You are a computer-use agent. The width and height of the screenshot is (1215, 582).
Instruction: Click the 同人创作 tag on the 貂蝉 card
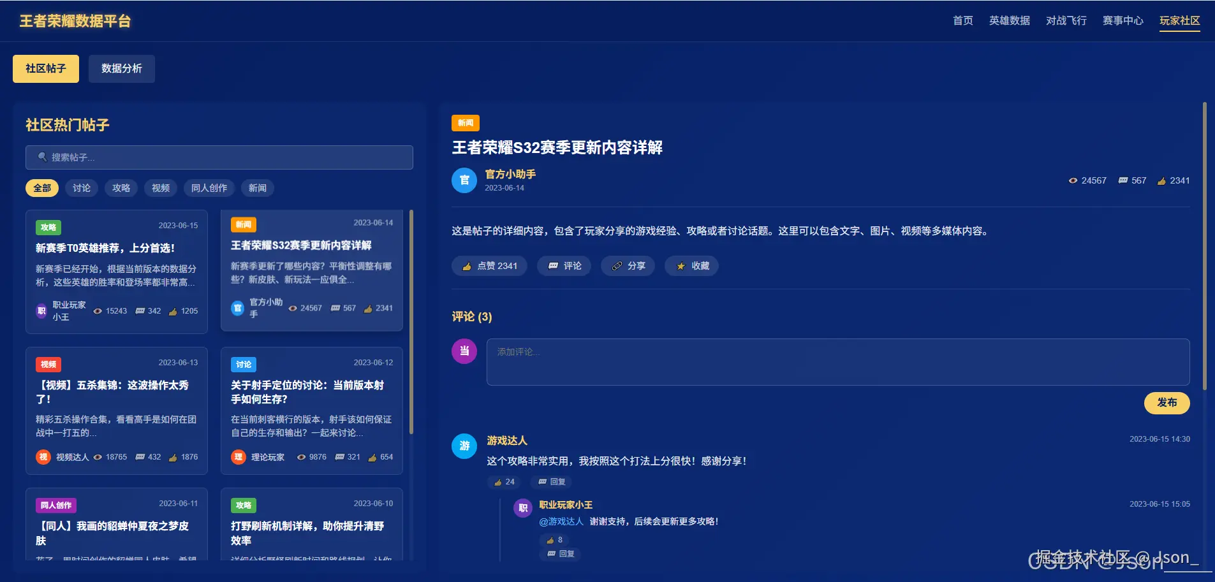[x=56, y=506]
